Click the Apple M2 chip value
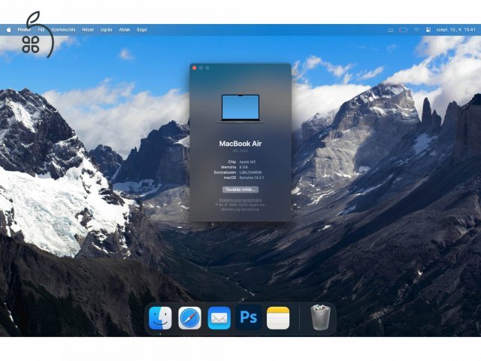This screenshot has width=481, height=361. [247, 162]
